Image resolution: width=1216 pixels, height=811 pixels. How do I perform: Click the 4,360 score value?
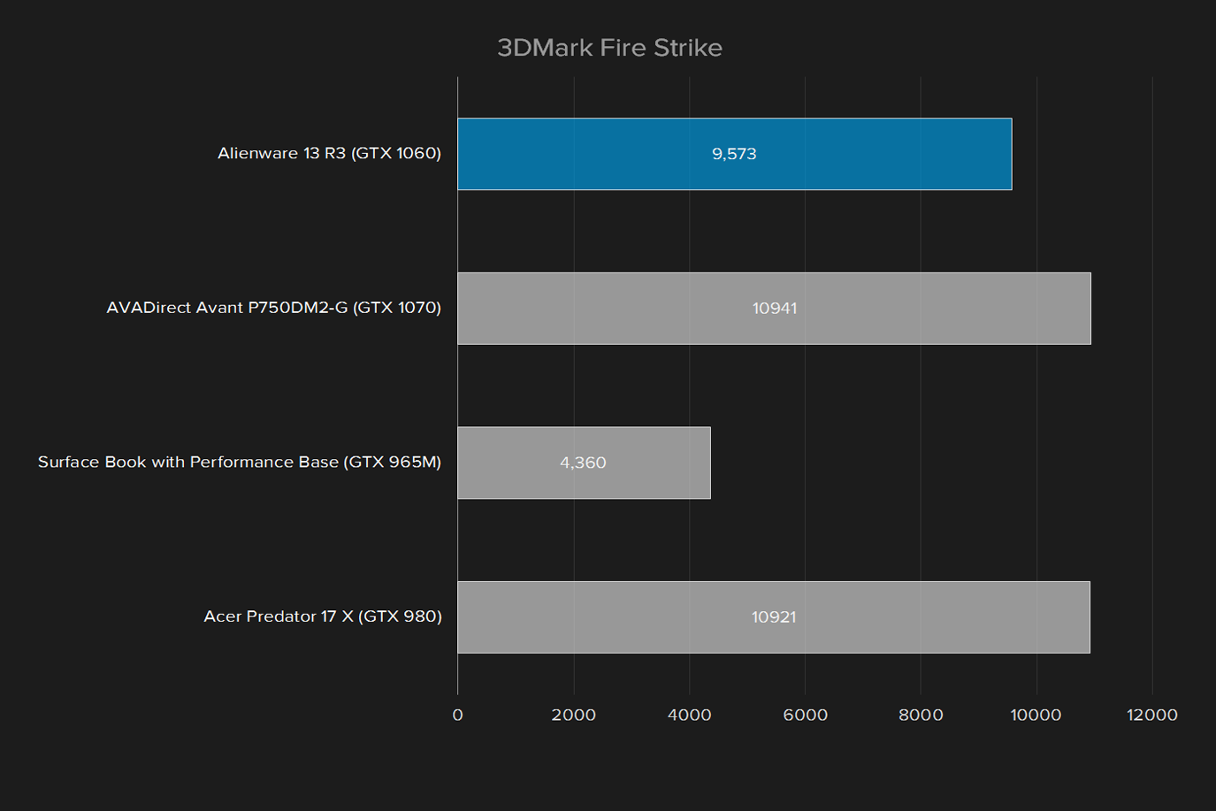tap(583, 463)
